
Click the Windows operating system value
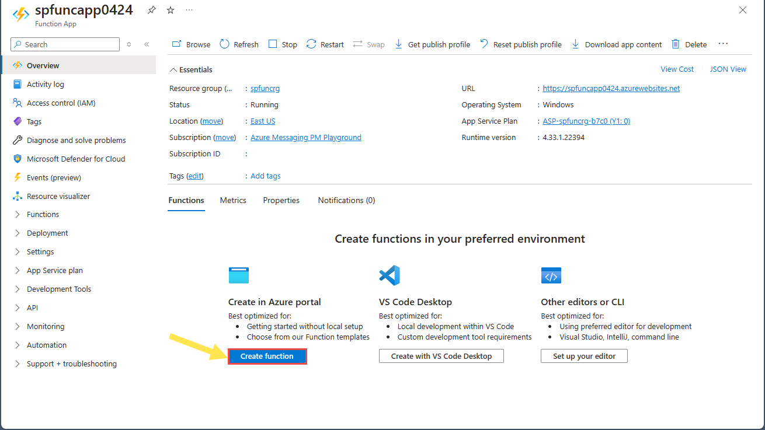tap(558, 105)
